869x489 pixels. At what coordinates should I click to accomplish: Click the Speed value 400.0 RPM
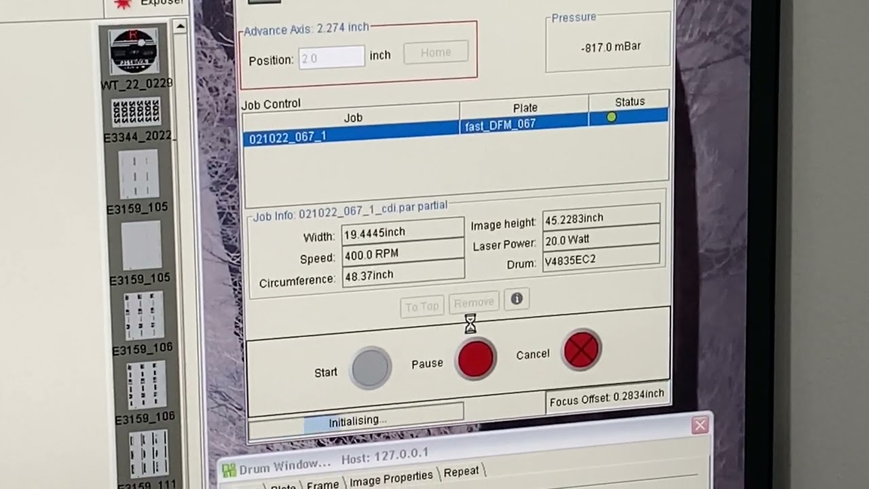(403, 254)
